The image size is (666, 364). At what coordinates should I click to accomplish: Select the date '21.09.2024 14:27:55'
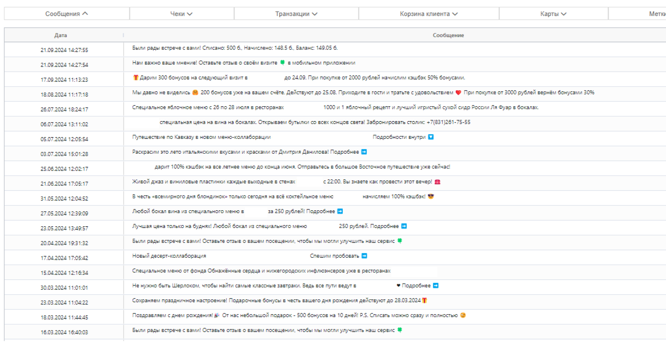pyautogui.click(x=64, y=50)
